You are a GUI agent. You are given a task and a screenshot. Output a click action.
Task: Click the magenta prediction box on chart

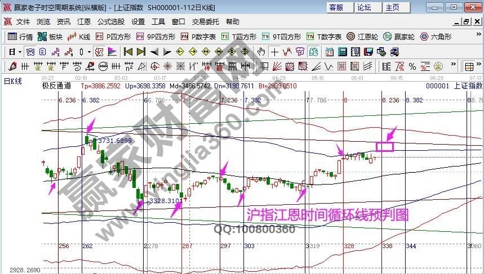(384, 146)
